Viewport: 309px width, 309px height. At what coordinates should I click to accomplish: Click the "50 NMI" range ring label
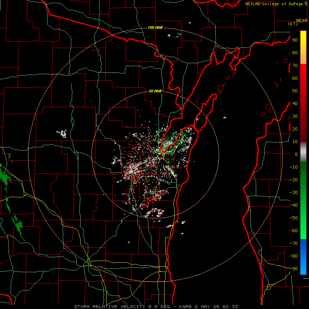click(155, 91)
